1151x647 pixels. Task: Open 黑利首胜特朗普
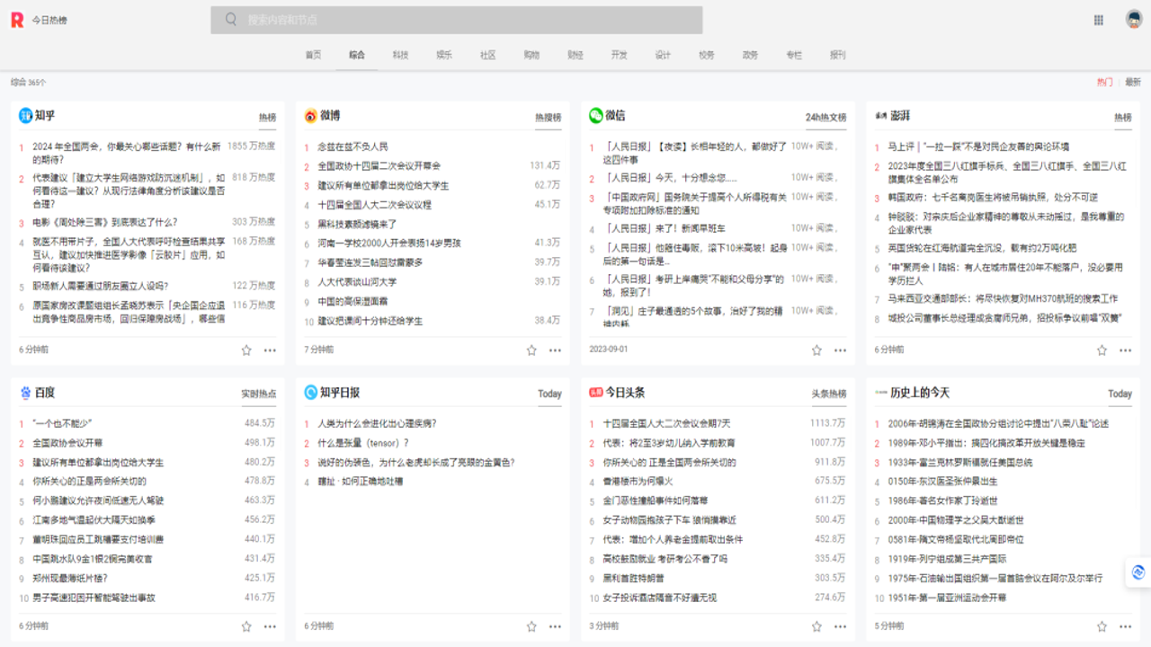[633, 578]
